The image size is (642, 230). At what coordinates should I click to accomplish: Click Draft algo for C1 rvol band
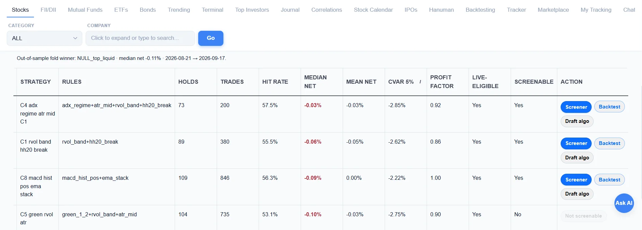577,158
